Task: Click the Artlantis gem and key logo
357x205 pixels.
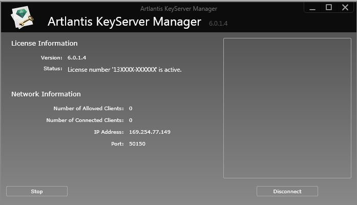Action: pos(22,17)
